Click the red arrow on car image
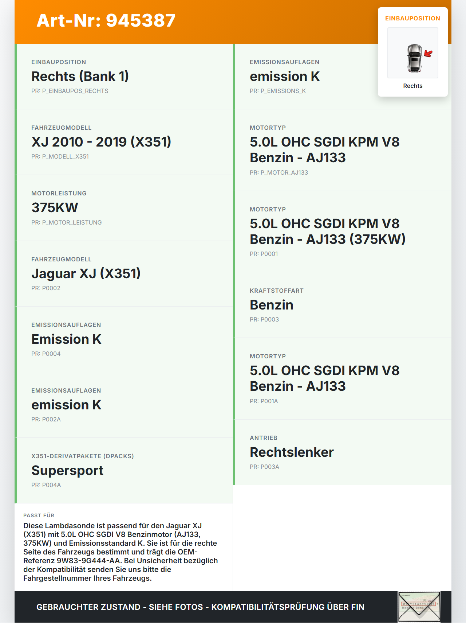 pyautogui.click(x=428, y=54)
